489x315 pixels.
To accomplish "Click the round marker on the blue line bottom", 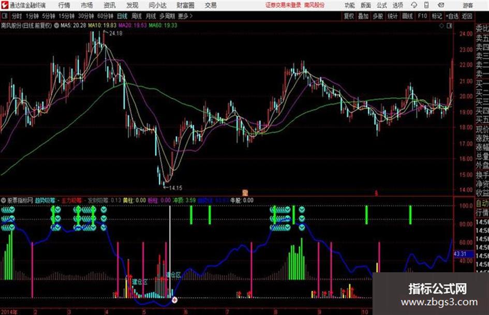I will [x=175, y=299].
